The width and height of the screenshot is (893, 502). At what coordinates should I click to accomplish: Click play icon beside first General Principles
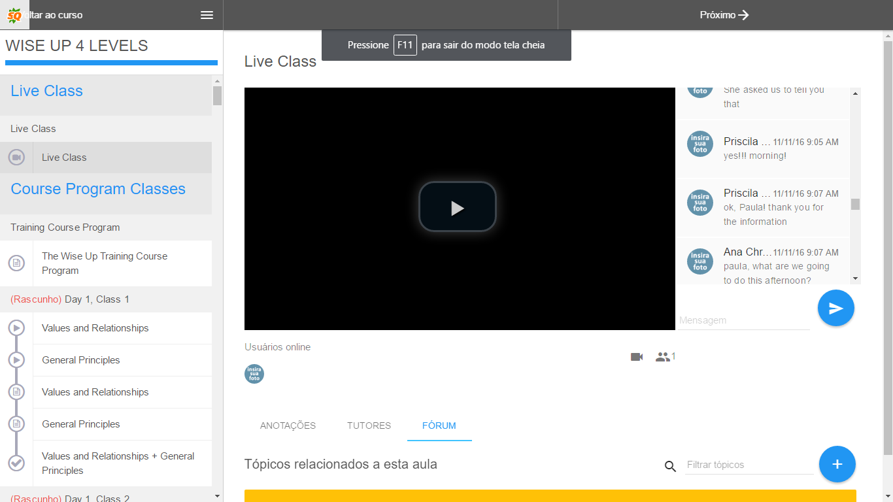[16, 360]
